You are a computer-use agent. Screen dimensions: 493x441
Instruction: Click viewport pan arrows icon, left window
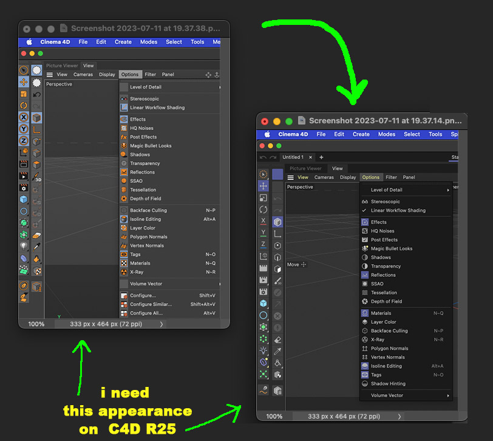point(208,75)
